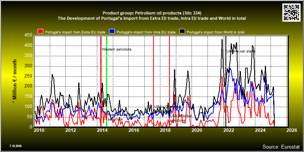Click the y-axis value 200
The image size is (304, 152).
click(x=28, y=86)
